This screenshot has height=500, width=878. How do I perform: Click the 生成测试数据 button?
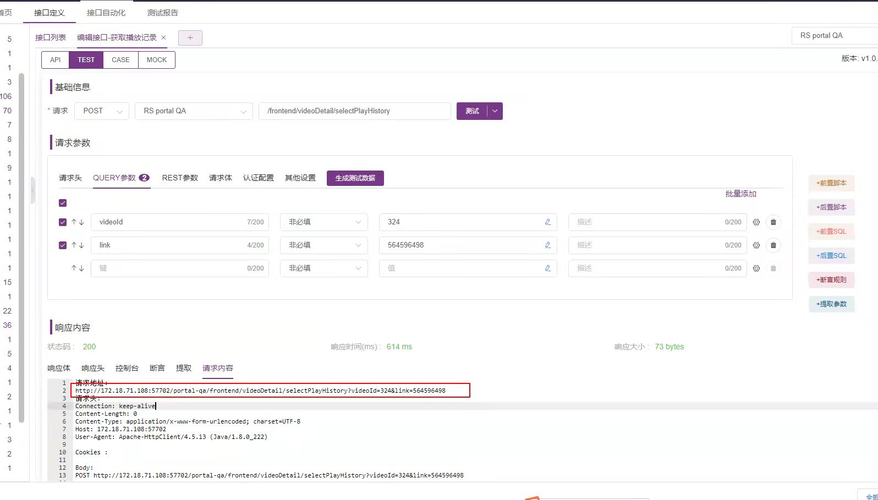point(355,178)
